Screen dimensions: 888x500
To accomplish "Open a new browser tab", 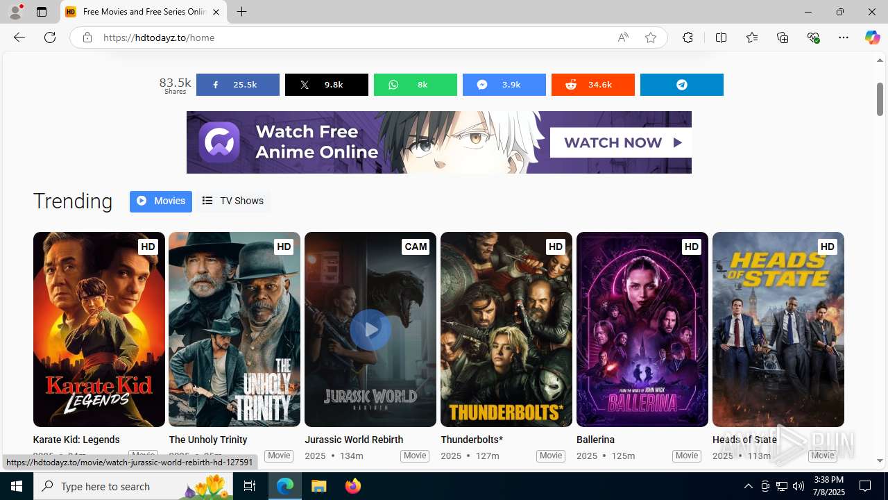I will (241, 12).
